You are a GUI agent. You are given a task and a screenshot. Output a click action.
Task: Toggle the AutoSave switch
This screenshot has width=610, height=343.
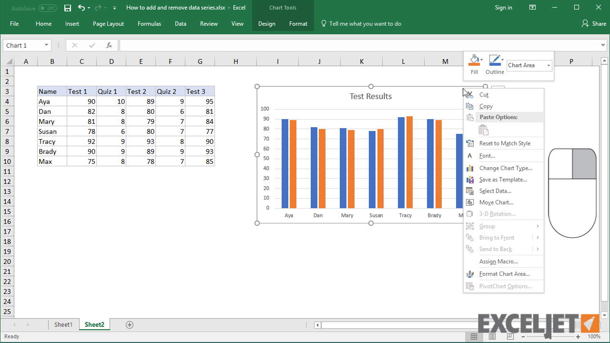(47, 8)
